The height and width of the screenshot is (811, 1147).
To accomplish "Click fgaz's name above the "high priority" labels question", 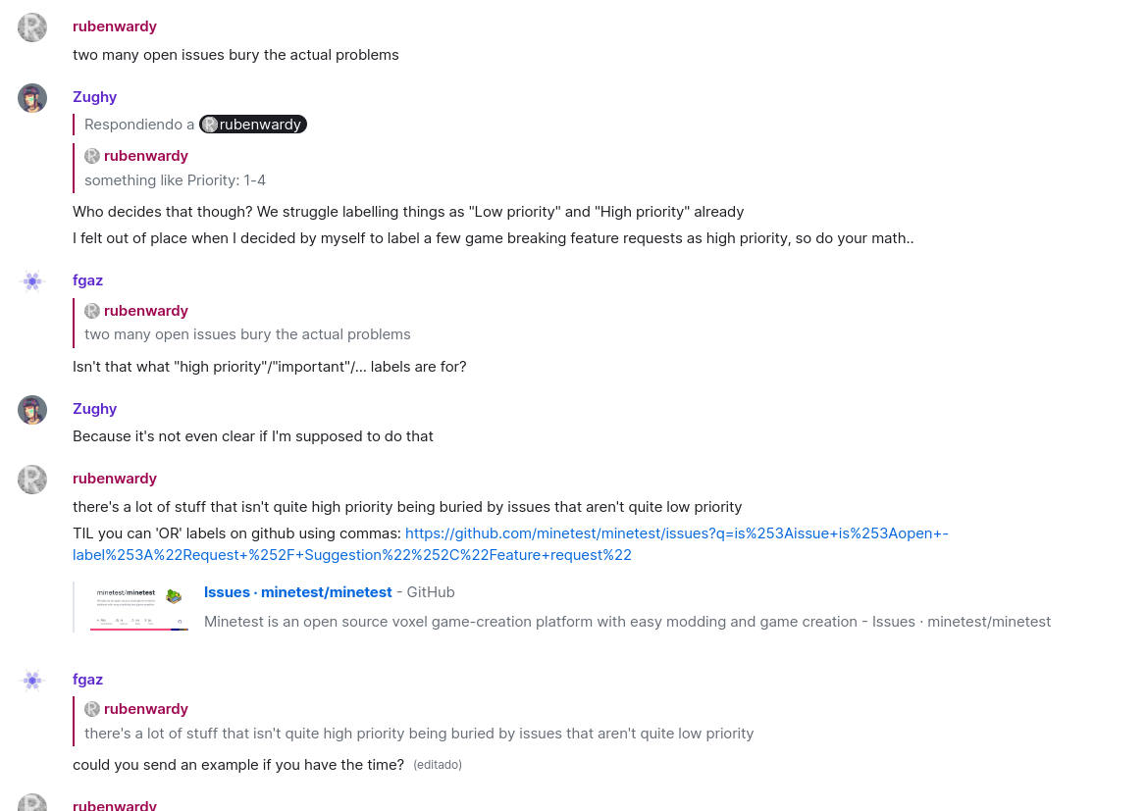I will [x=87, y=280].
